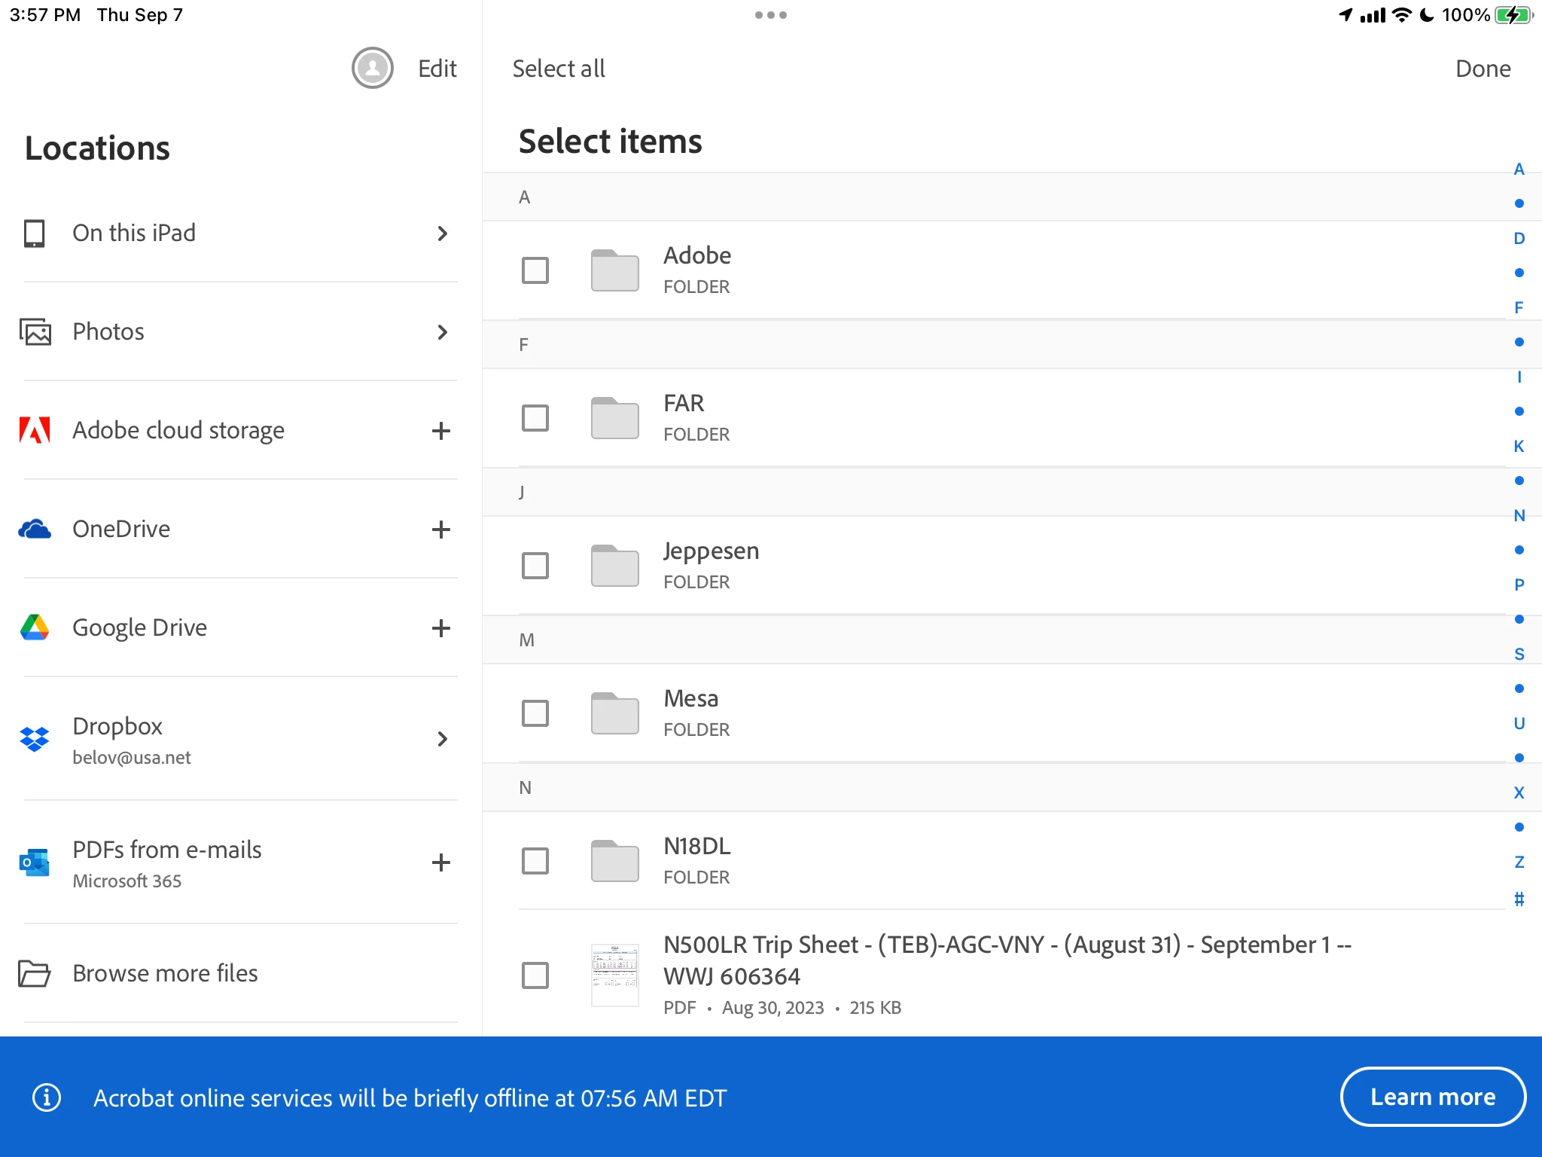This screenshot has width=1542, height=1157.
Task: Click the info icon in blue banner
Action: point(47,1097)
